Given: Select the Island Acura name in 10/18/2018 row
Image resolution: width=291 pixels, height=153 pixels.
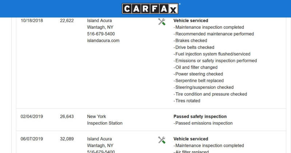Looking at the screenshot, I should point(99,21).
